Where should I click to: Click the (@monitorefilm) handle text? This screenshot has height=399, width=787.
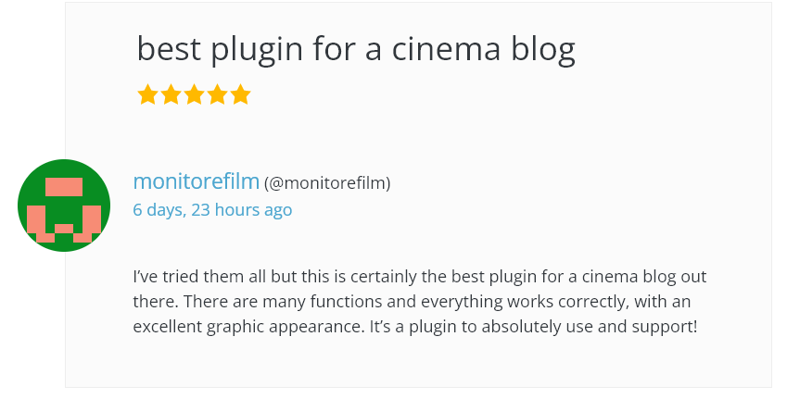[x=327, y=183]
